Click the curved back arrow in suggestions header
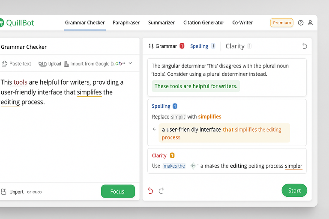The width and height of the screenshot is (329, 219). point(305,46)
